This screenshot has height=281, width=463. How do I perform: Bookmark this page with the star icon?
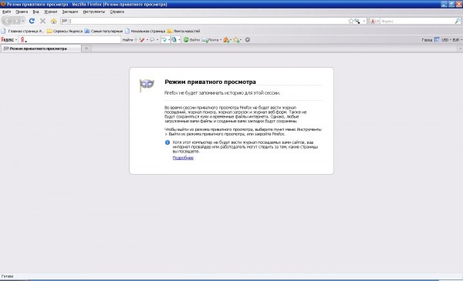[x=351, y=21]
